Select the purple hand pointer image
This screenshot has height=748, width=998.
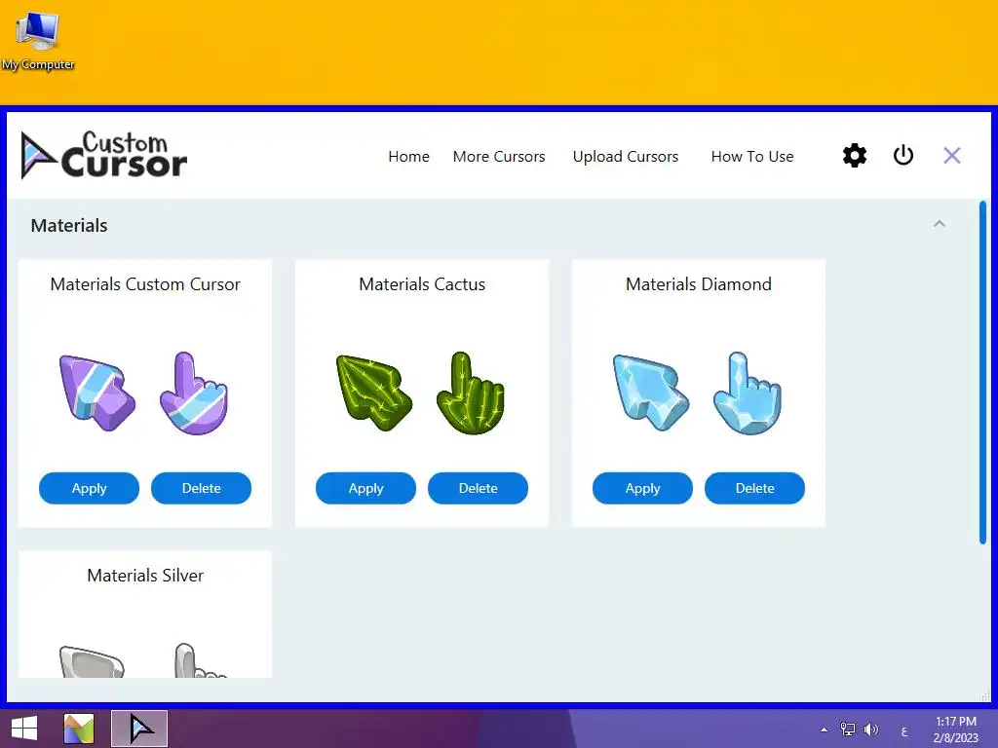[194, 393]
